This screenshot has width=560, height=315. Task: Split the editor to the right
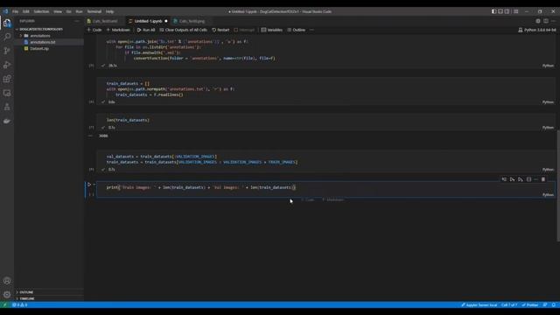[x=546, y=21]
